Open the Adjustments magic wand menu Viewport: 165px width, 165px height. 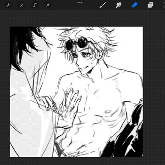coord(22,5)
